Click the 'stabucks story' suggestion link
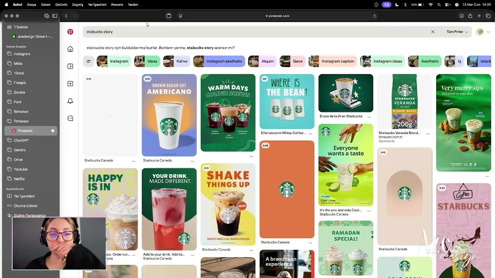Viewport: 495px width, 278px height. click(x=200, y=48)
